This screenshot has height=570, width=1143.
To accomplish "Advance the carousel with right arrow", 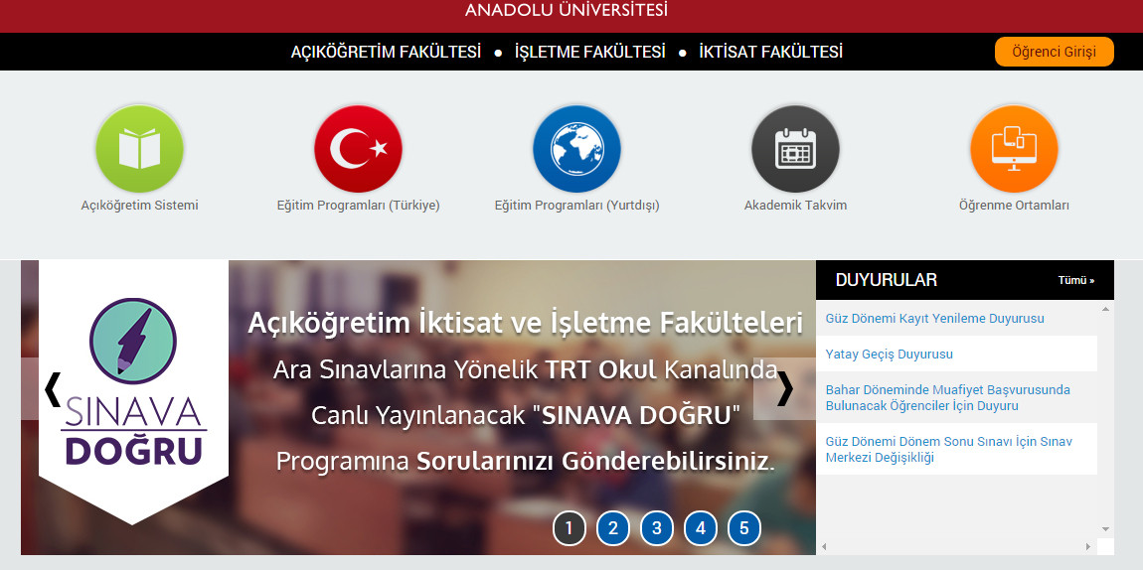I will click(x=784, y=389).
